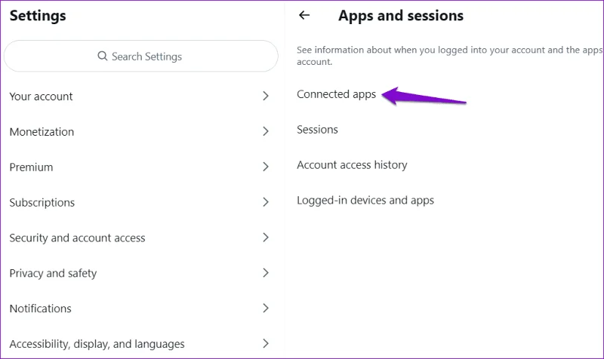Click the chevron beside Accessibility, display, and languages

point(266,343)
